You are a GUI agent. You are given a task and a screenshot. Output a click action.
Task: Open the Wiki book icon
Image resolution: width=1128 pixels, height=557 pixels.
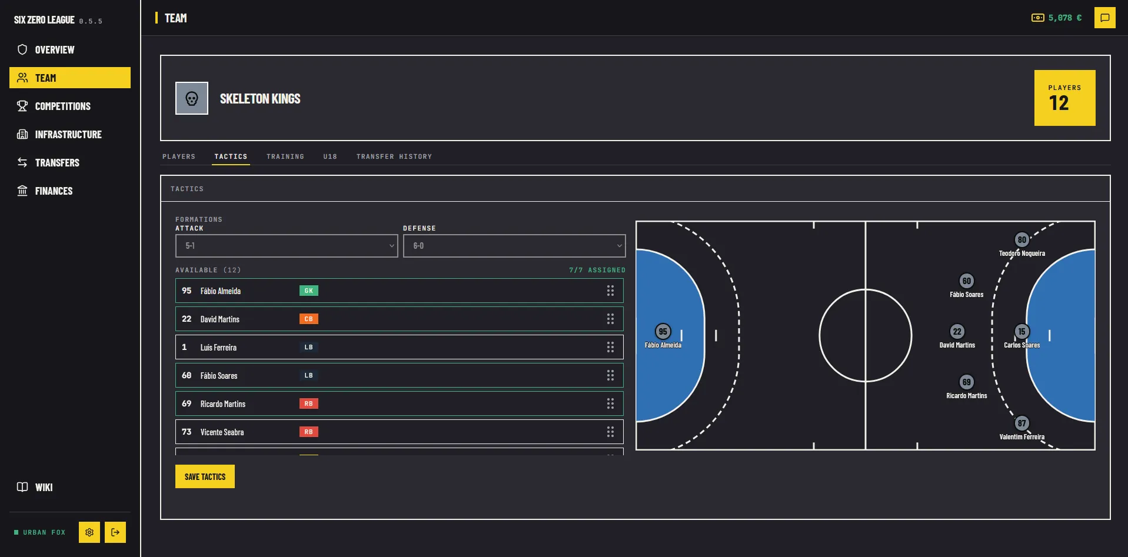coord(22,487)
